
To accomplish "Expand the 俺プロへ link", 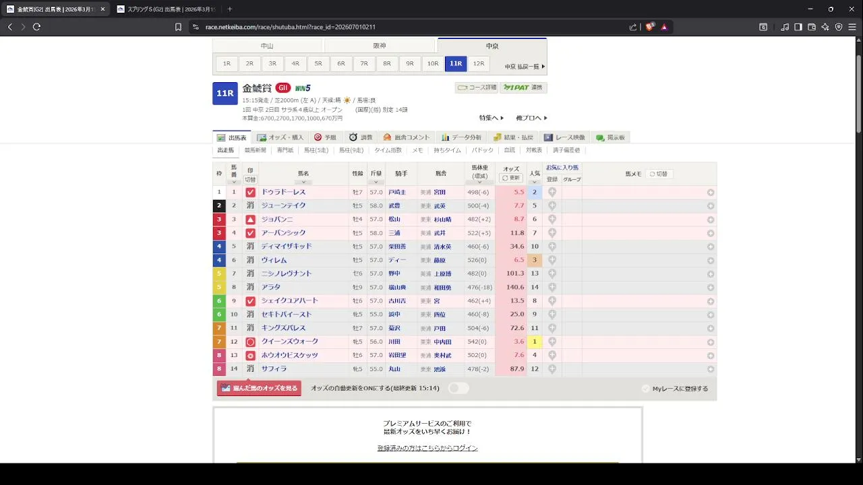I will point(531,118).
